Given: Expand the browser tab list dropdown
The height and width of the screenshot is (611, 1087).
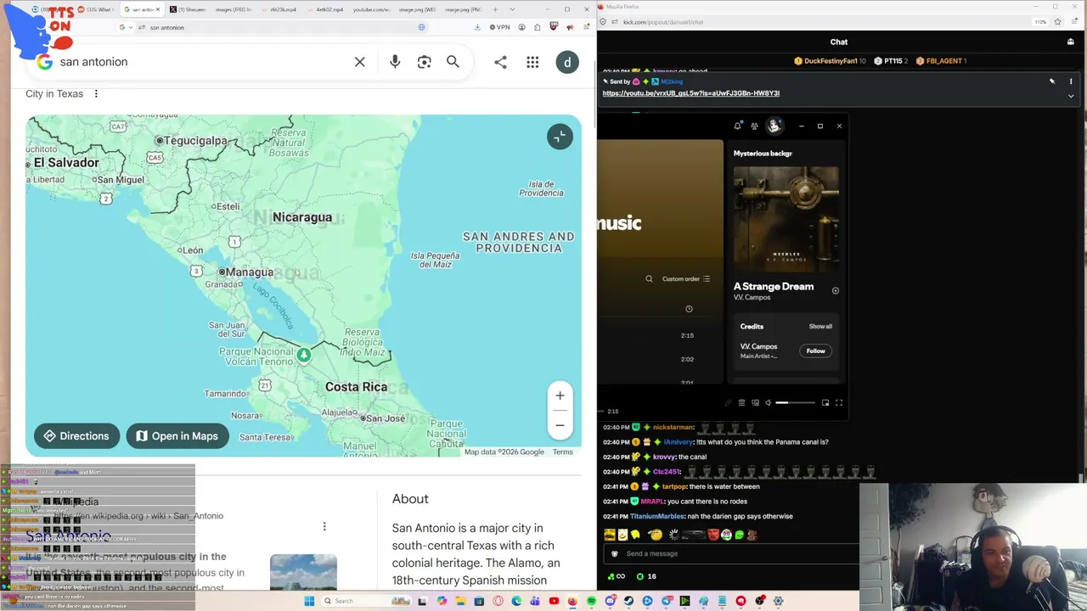Looking at the screenshot, I should coord(512,9).
